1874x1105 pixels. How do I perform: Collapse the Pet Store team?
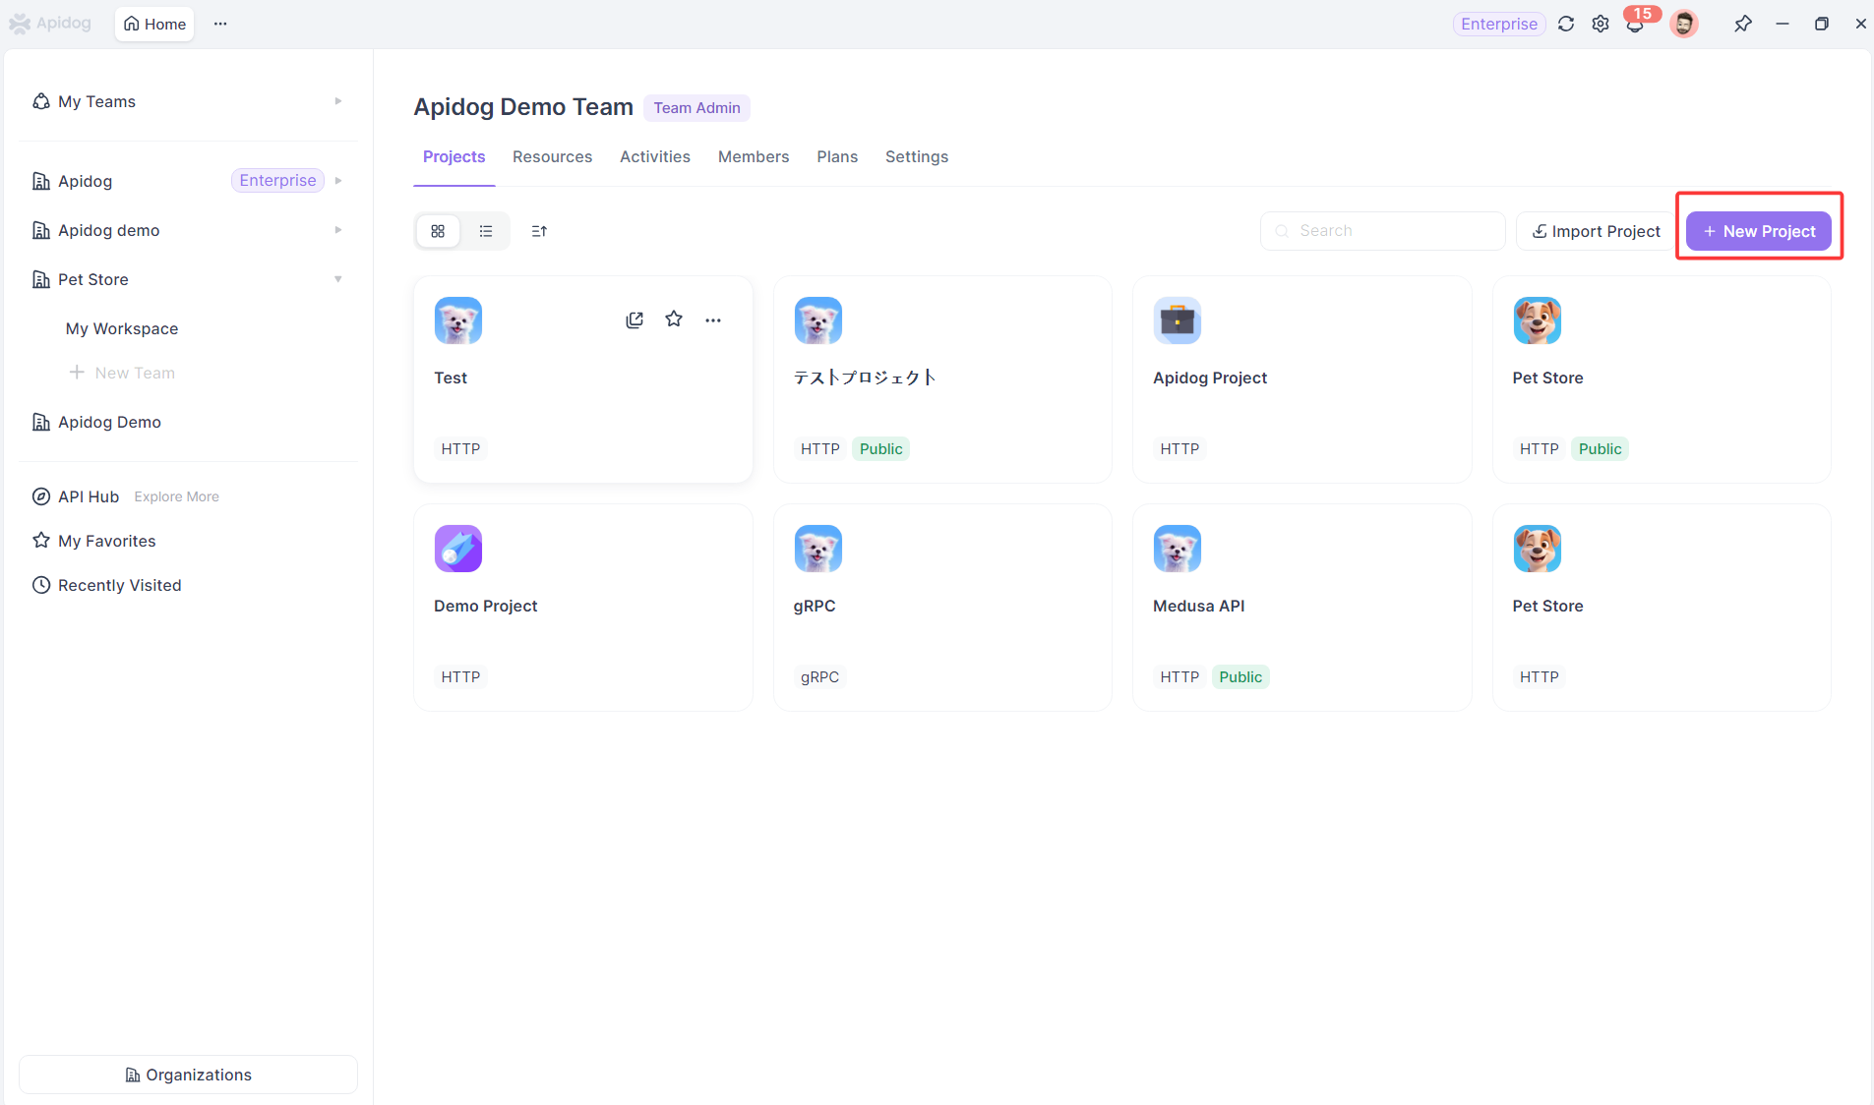click(337, 279)
